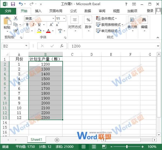This screenshot has width=162, height=150.
Task: Click the Cut scissors icon
Action: [16, 18]
